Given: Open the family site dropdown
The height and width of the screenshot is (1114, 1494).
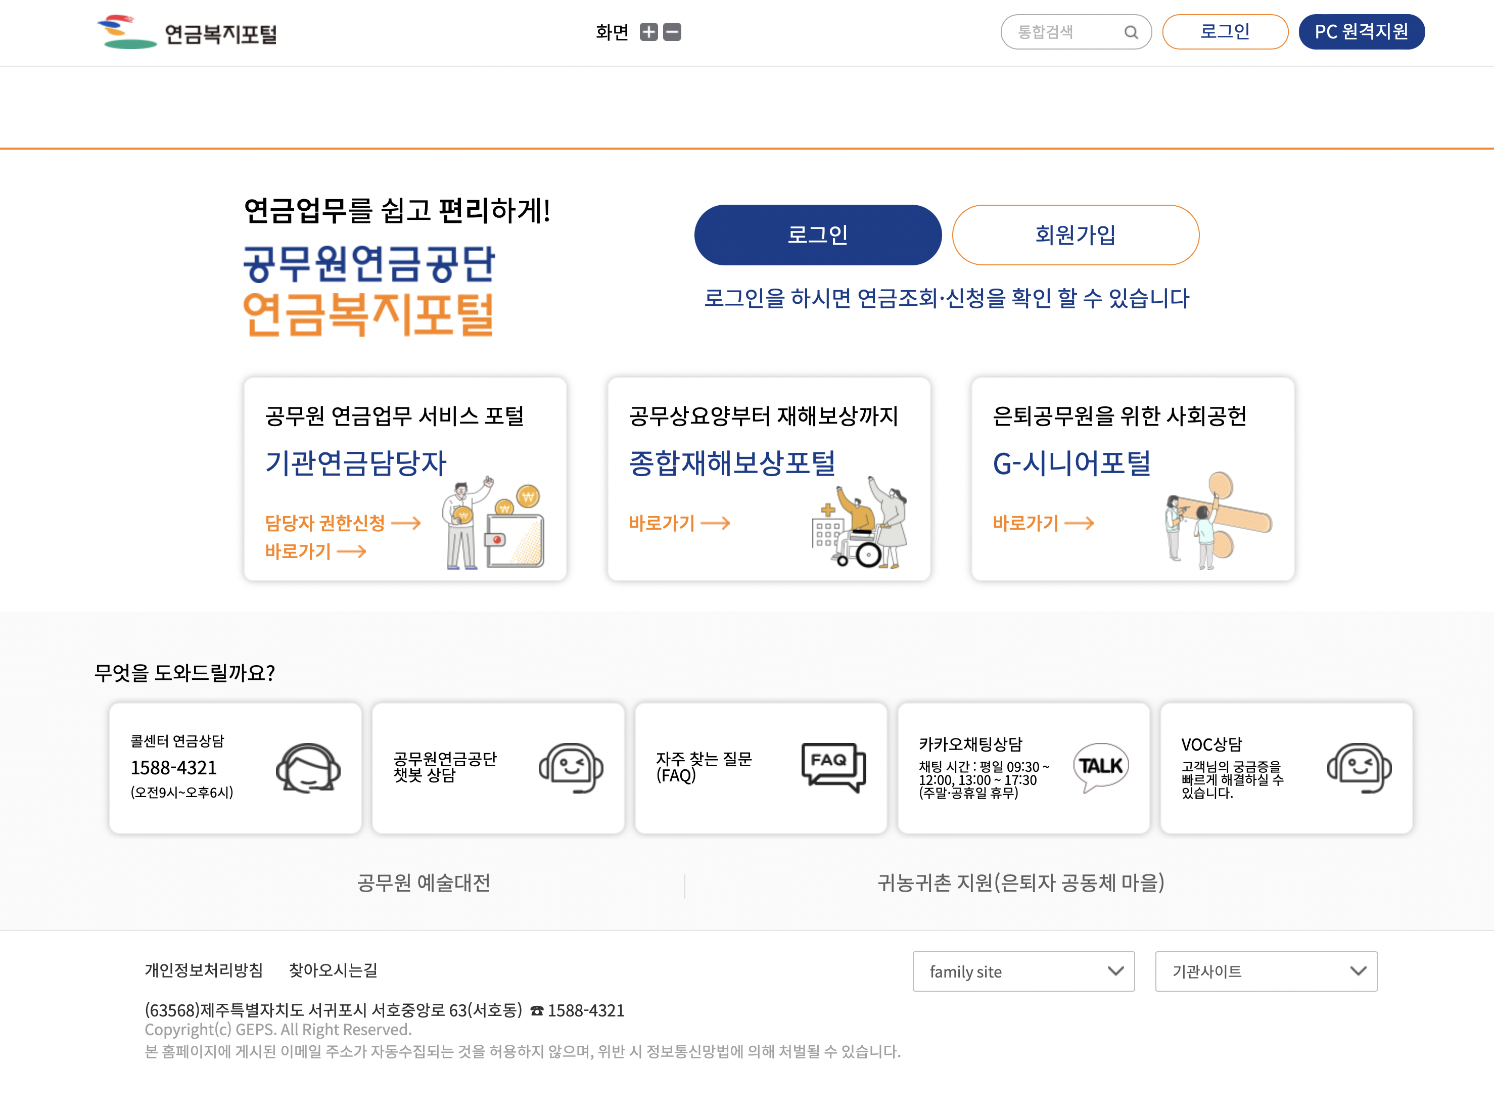Looking at the screenshot, I should point(1023,971).
